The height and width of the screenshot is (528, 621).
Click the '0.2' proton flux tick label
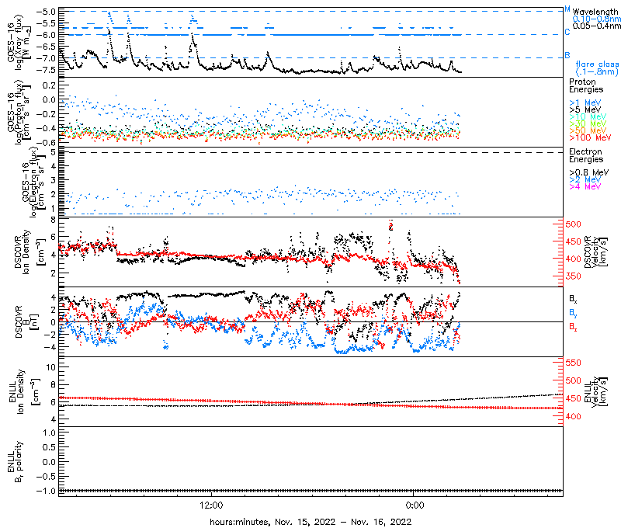point(49,85)
